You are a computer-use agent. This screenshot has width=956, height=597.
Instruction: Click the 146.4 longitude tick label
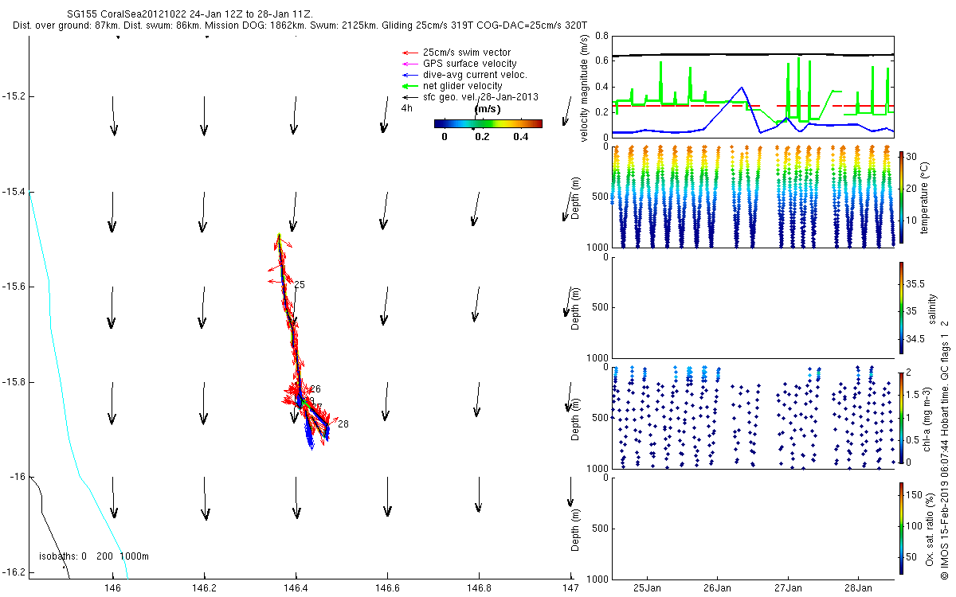click(x=296, y=589)
